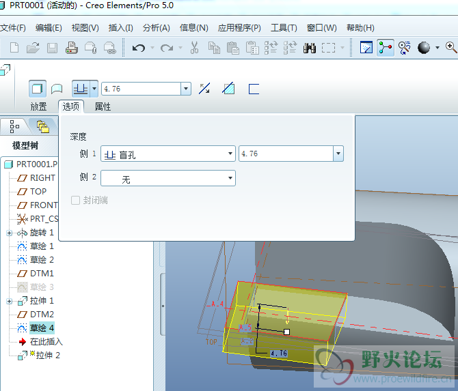Click the Undo arrow icon

tap(139, 48)
